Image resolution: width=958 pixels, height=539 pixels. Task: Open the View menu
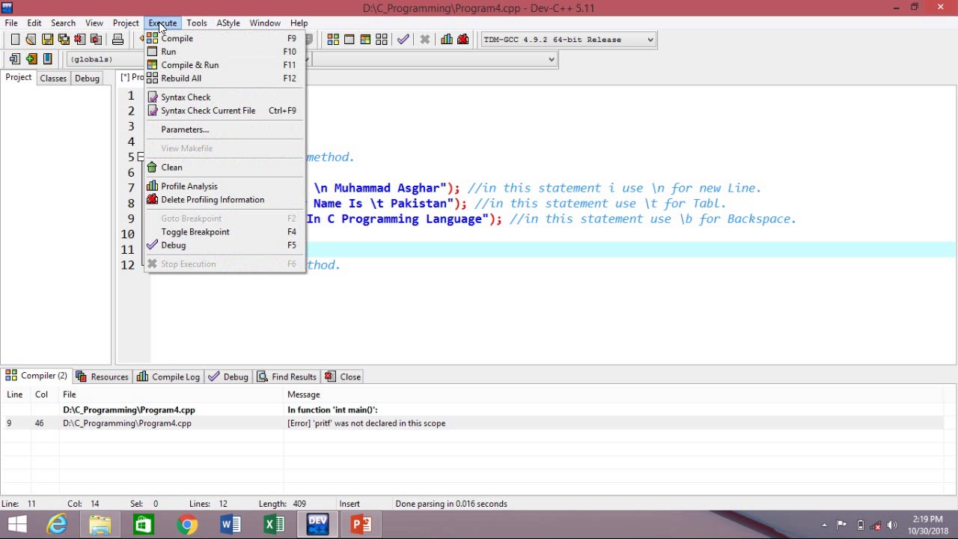(x=94, y=23)
